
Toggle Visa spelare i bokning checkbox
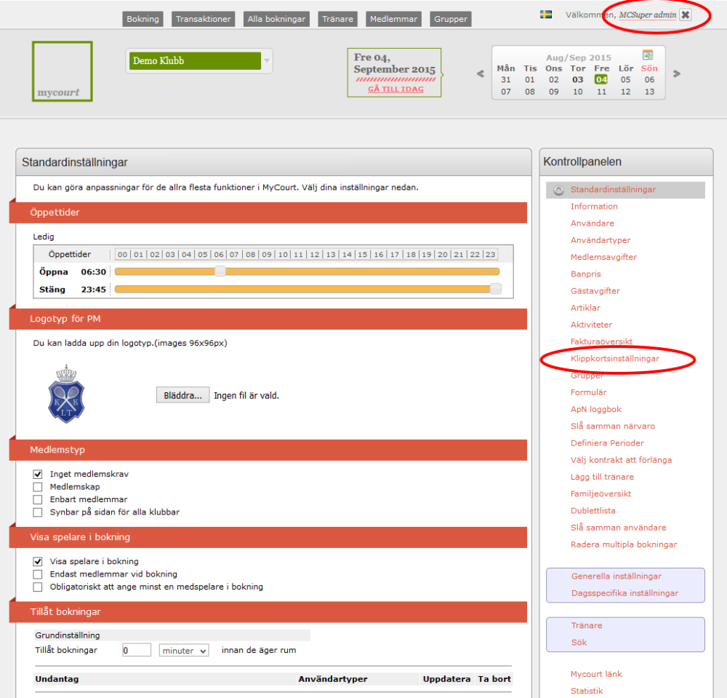tap(38, 562)
